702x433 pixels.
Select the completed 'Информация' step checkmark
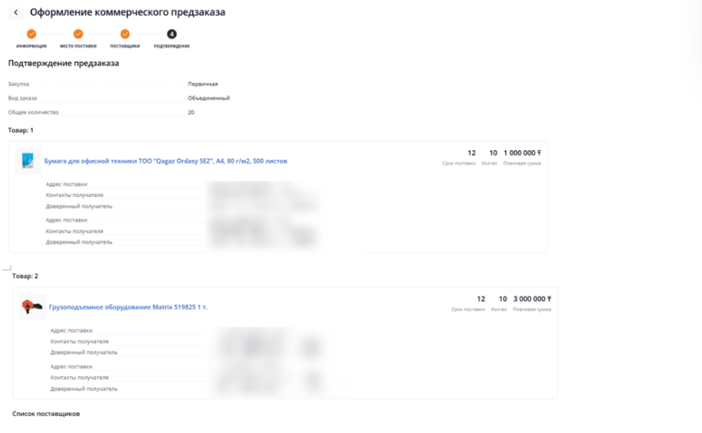point(31,34)
